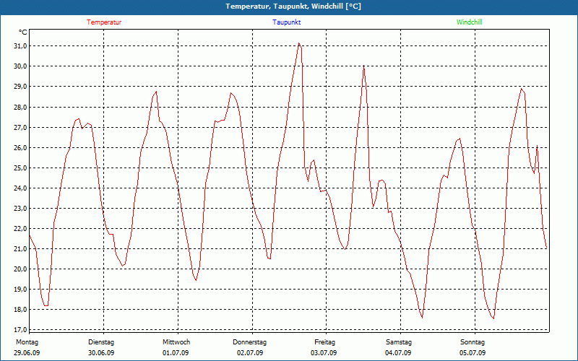Click the 21,0 y-axis value
The width and height of the screenshot is (578, 361).
pos(20,249)
